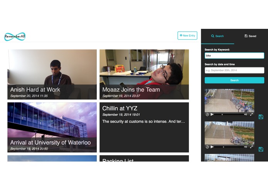Click the 'September 20, 2014 11:35' date

pyautogui.click(x=29, y=96)
